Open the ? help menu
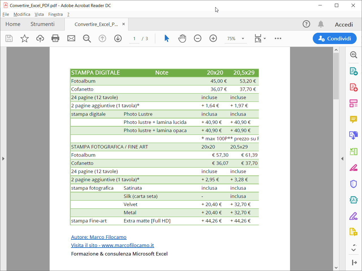This screenshot has width=362, height=271. pyautogui.click(x=68, y=14)
